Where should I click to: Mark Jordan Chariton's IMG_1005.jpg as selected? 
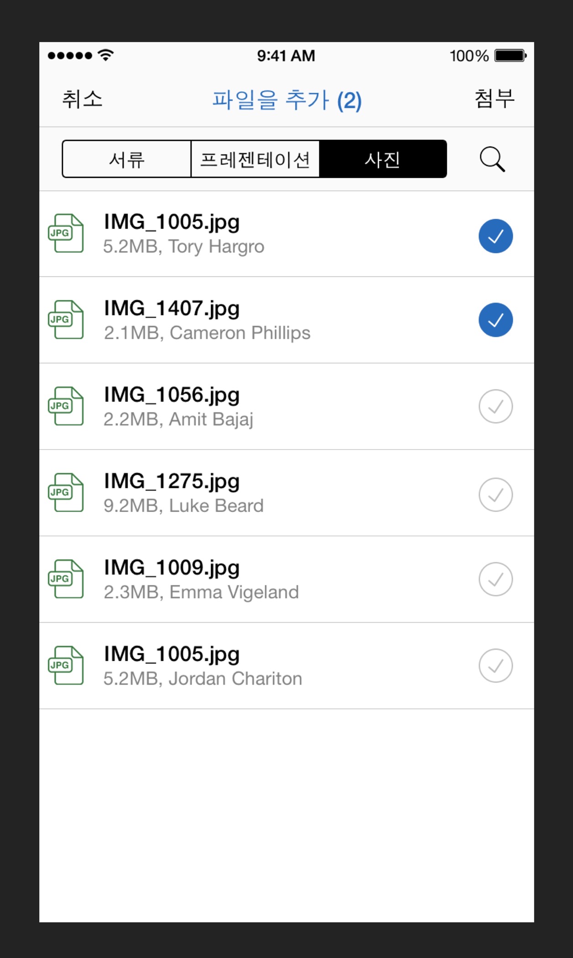tap(495, 666)
